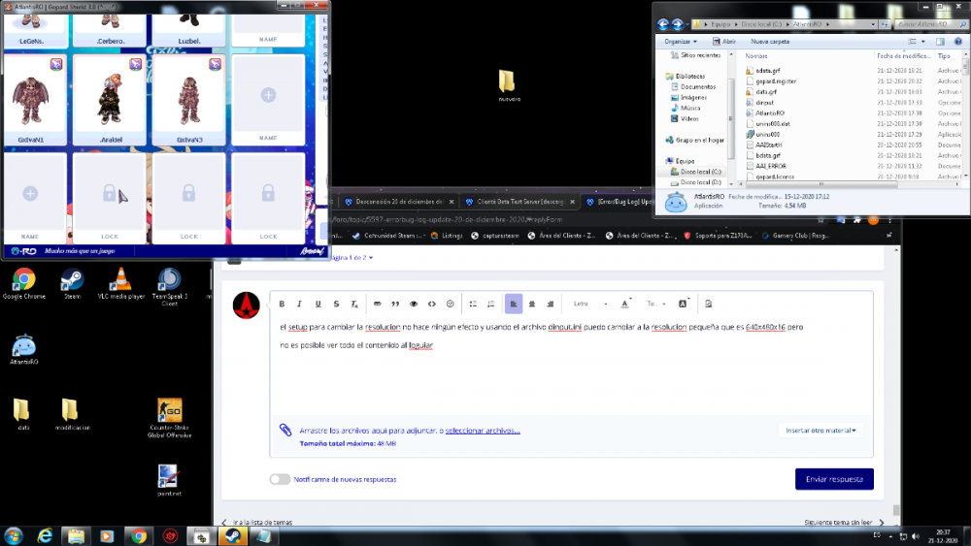
Task: Open Gamers Club bookmark
Action: click(795, 236)
